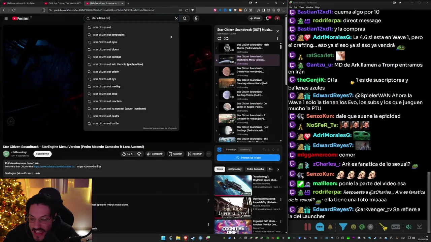The image size is (431, 242).
Task: Click 'Denunciar predicciones de búsqueda' link
Action: (160, 128)
